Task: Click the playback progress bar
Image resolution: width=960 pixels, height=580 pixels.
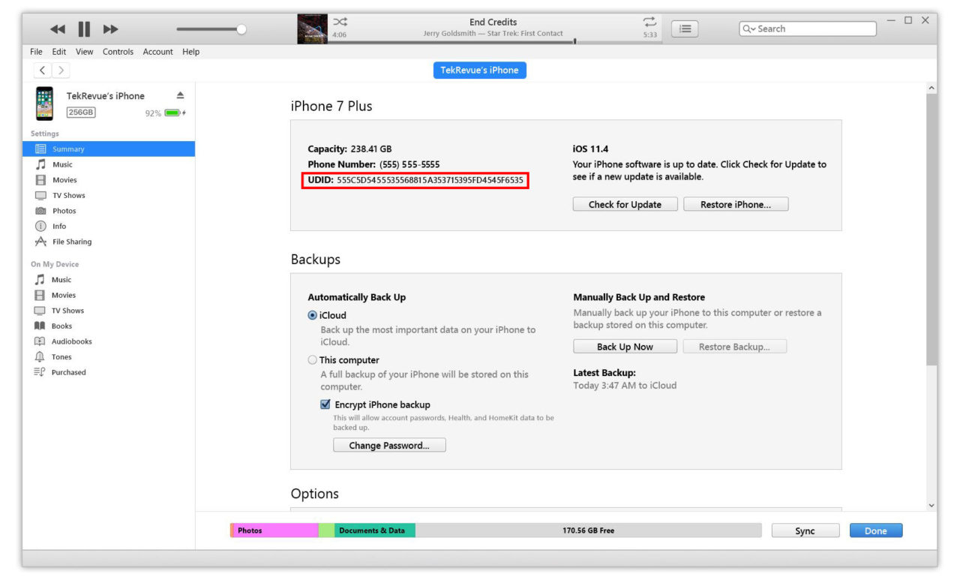Action: 493,42
